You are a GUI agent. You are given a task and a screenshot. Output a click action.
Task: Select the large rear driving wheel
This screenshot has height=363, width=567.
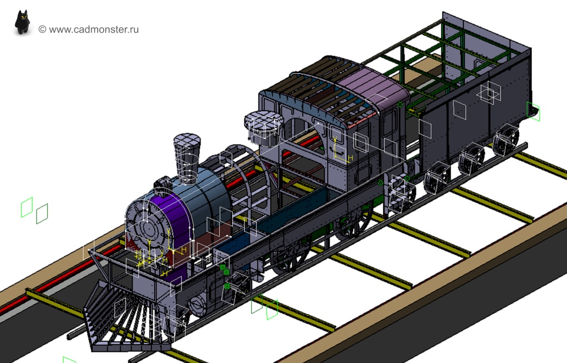click(353, 220)
